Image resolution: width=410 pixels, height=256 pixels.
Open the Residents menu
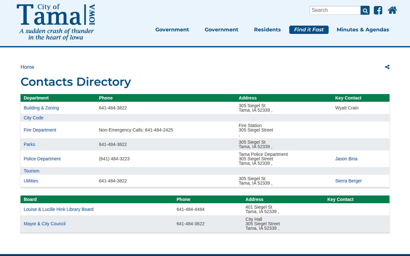tap(267, 29)
